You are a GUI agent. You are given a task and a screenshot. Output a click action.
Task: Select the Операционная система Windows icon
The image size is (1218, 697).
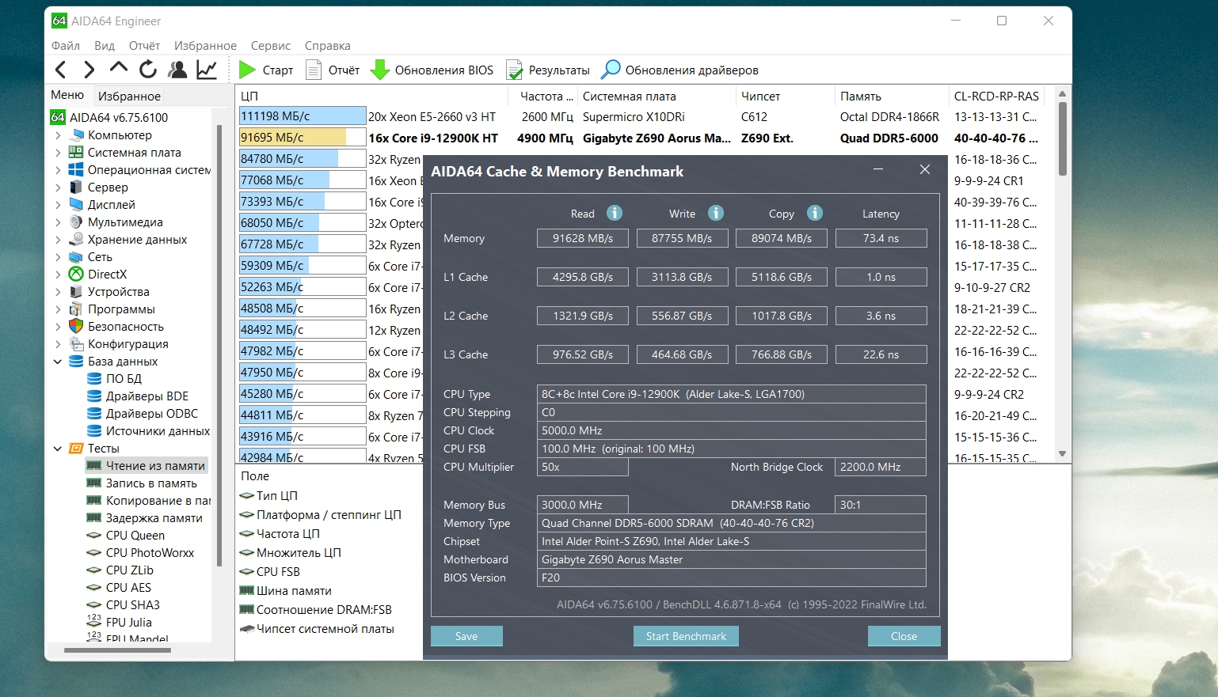(76, 169)
